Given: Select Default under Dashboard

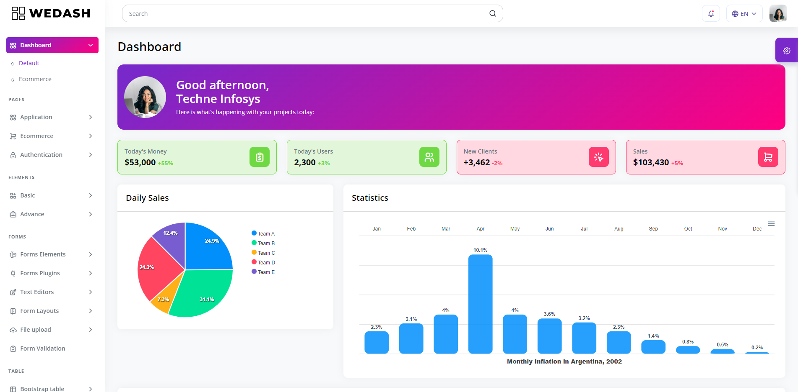Looking at the screenshot, I should pos(29,63).
